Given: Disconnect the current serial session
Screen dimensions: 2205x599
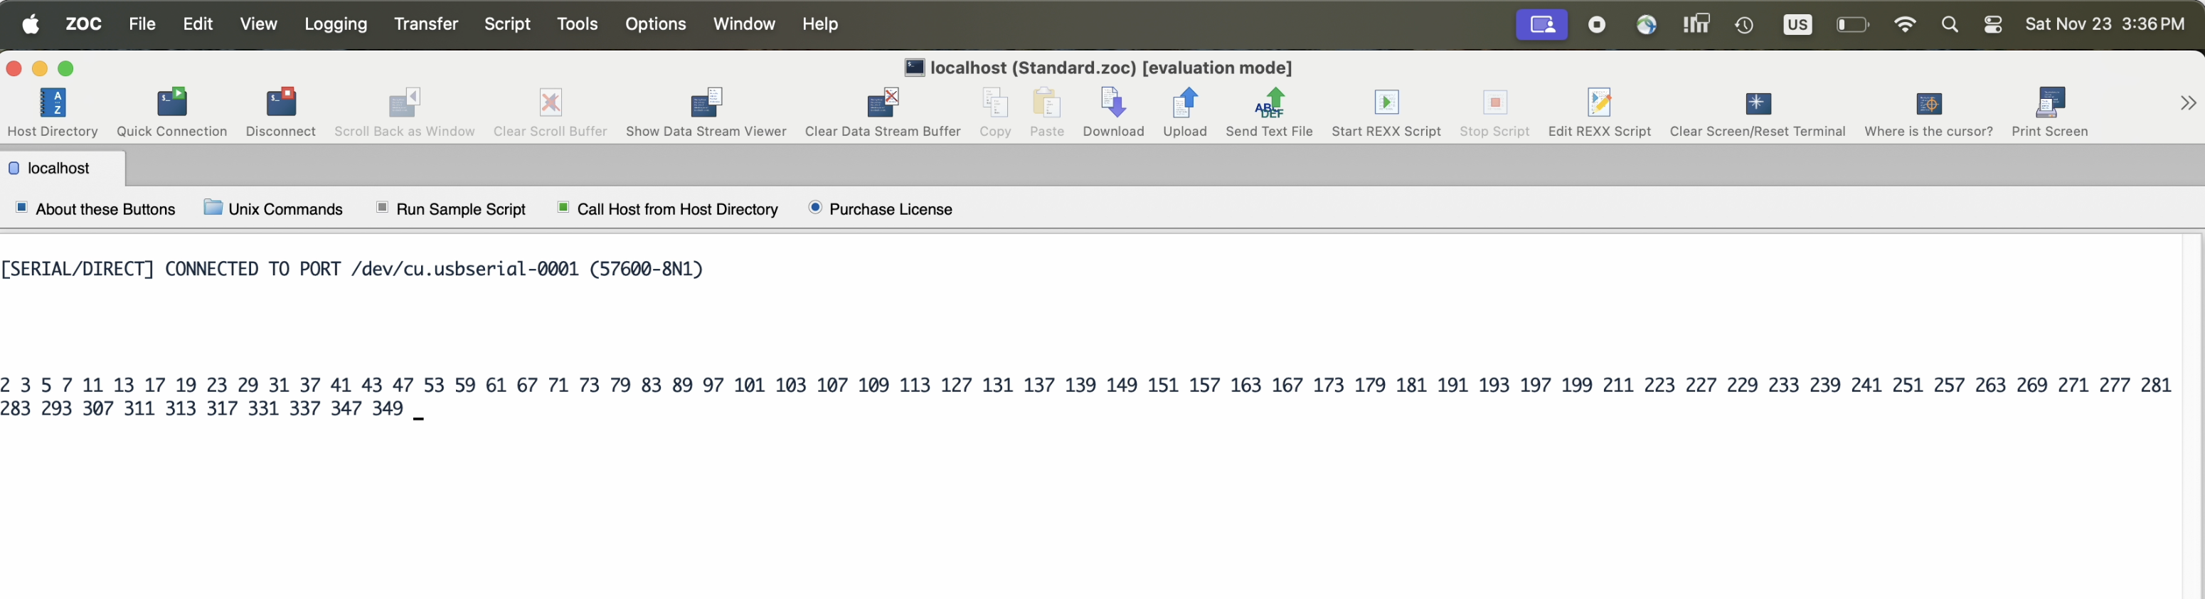Looking at the screenshot, I should click(x=281, y=112).
